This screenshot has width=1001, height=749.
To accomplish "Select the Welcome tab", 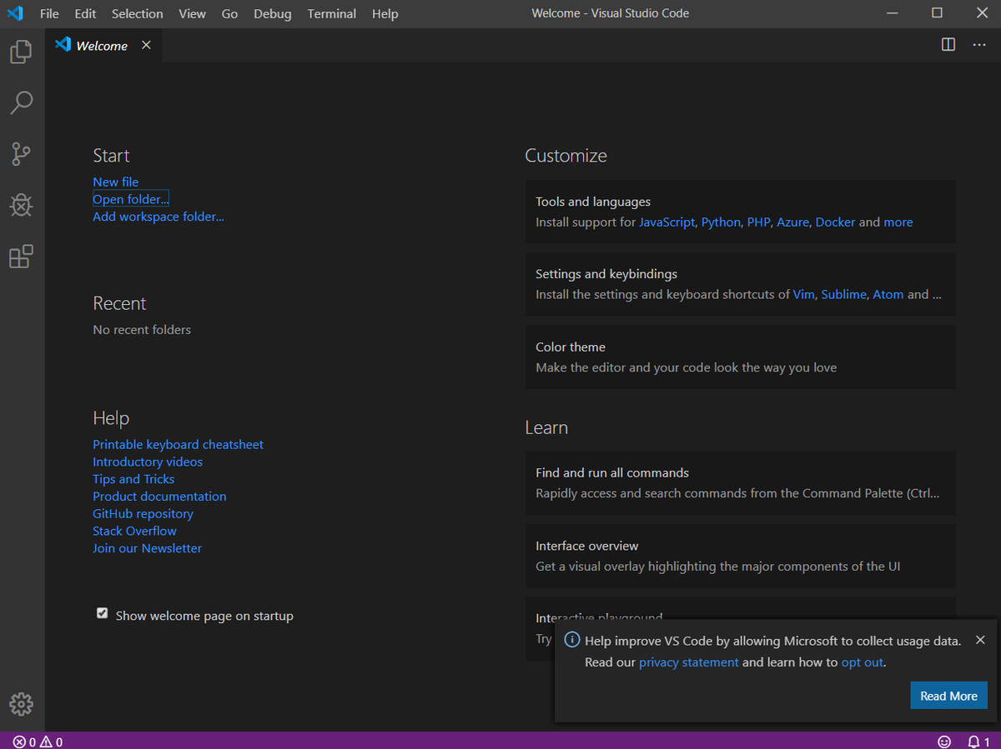I will pyautogui.click(x=103, y=45).
